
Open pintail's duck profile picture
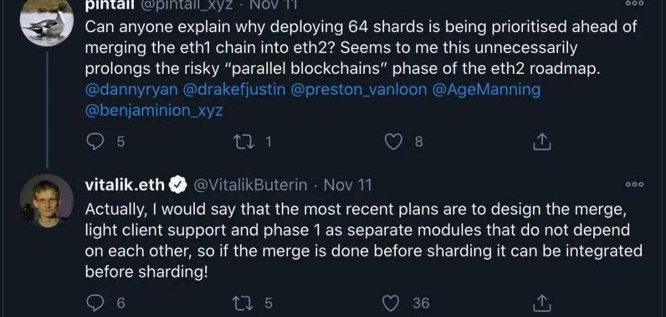coord(47,22)
